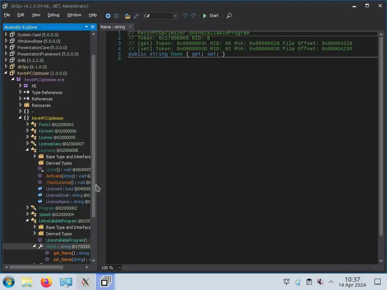Expand the PresentationCore assembly node
The image size is (387, 290).
(6, 47)
